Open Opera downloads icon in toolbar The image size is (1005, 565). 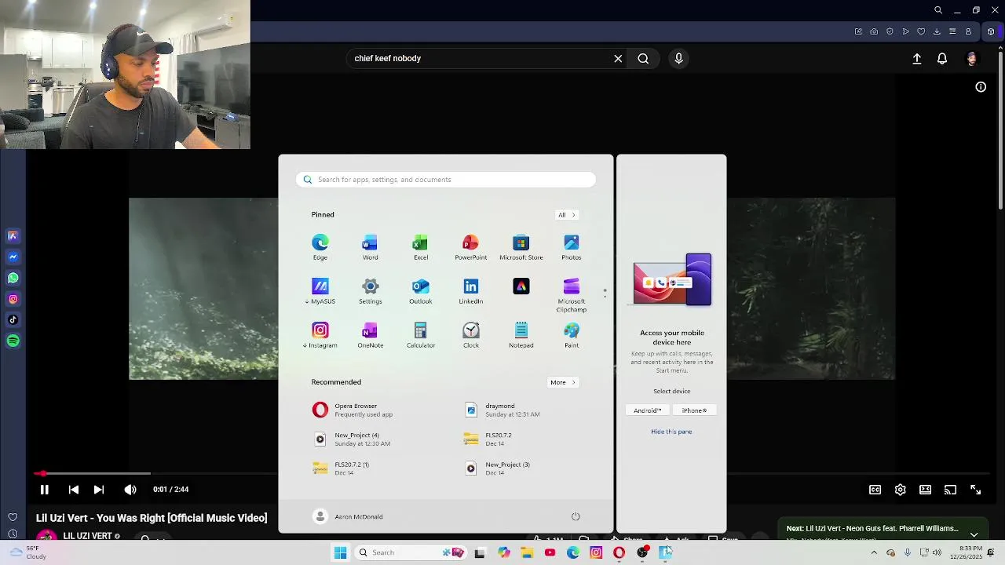pyautogui.click(x=937, y=31)
